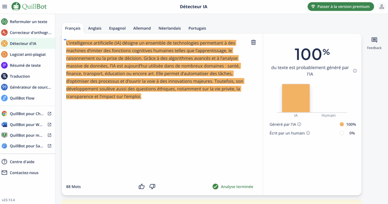The height and width of the screenshot is (204, 388).
Task: Open the user account profile icon
Action: [x=382, y=6]
